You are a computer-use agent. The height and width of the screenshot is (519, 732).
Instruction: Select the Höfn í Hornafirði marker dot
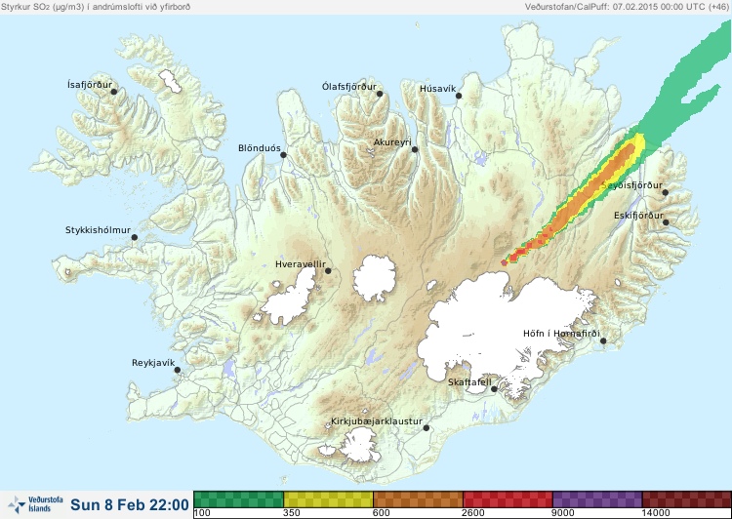(603, 340)
